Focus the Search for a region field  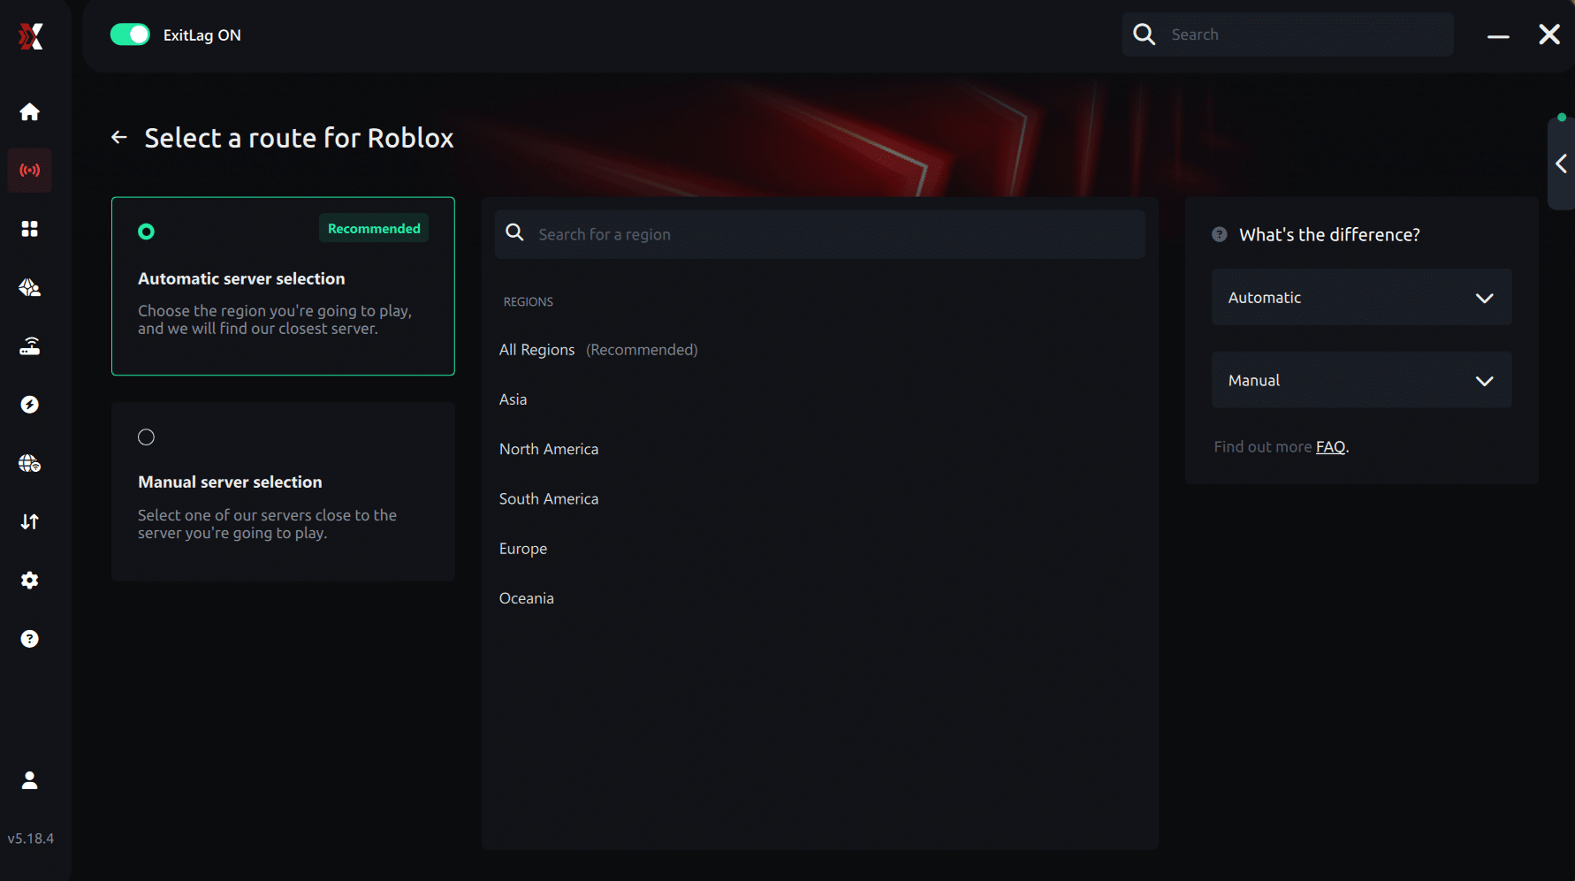pyautogui.click(x=819, y=234)
